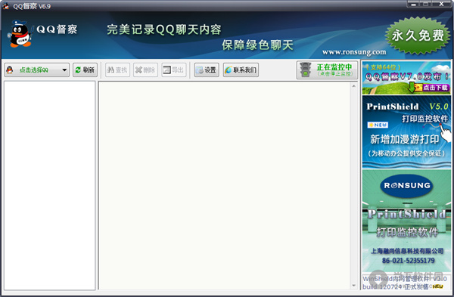454x297 pixels.
Task: Click the title bar QQ督察 app icon
Action: point(5,5)
